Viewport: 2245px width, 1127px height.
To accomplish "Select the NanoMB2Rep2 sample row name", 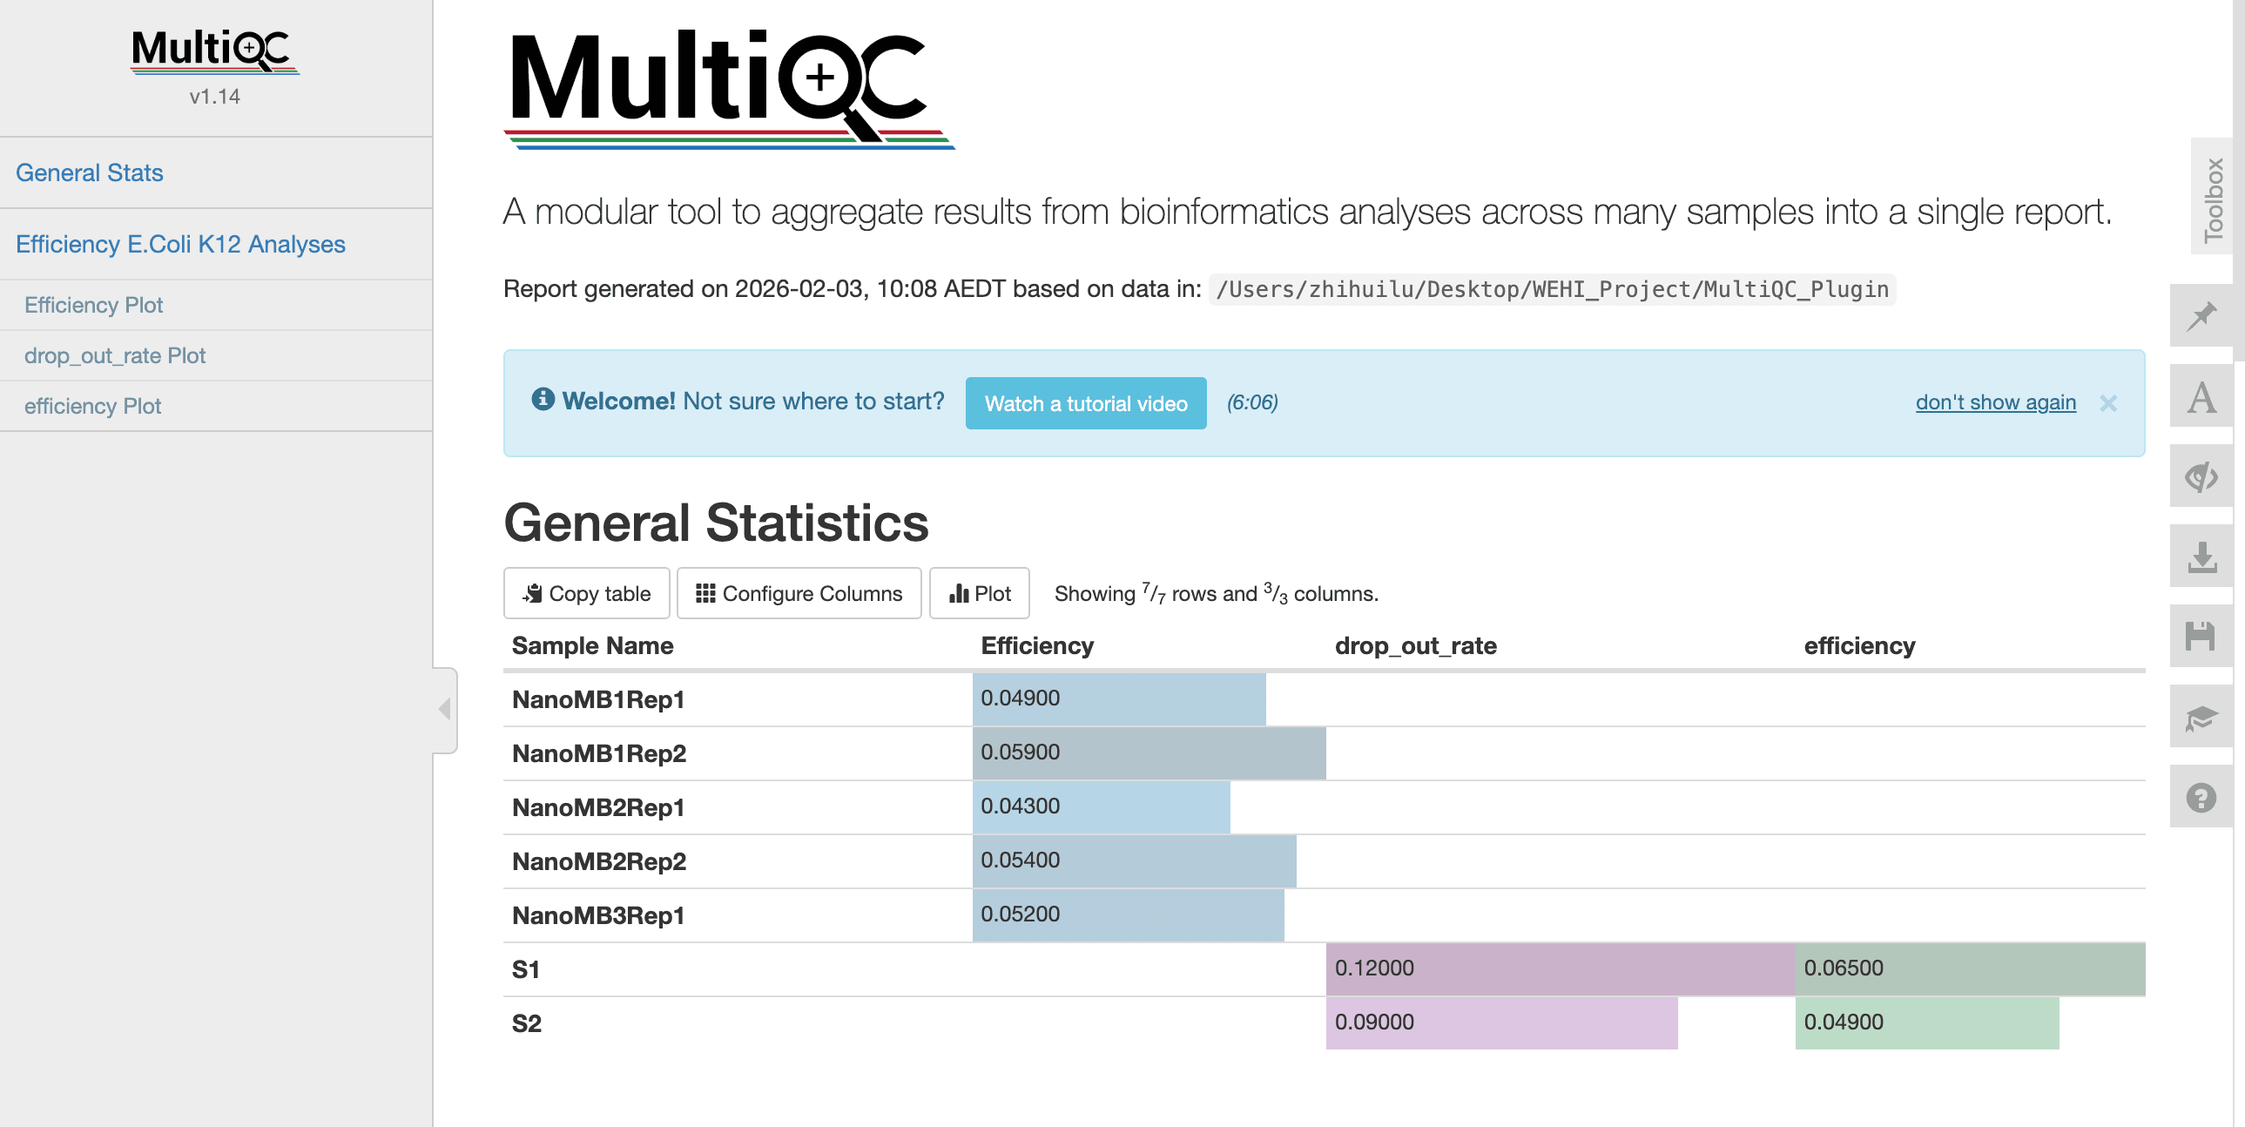I will pos(599,862).
